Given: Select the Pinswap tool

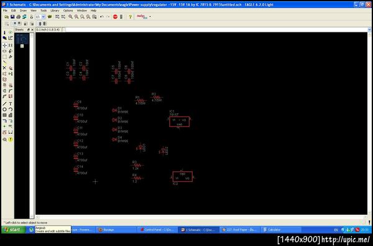Looking at the screenshot, I should pos(4,73).
